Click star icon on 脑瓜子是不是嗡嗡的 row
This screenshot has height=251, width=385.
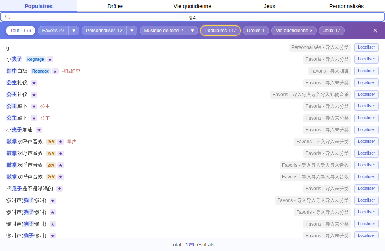59,189
